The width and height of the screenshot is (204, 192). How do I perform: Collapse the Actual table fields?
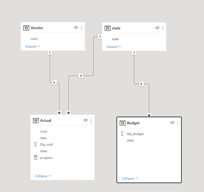pos(43,176)
